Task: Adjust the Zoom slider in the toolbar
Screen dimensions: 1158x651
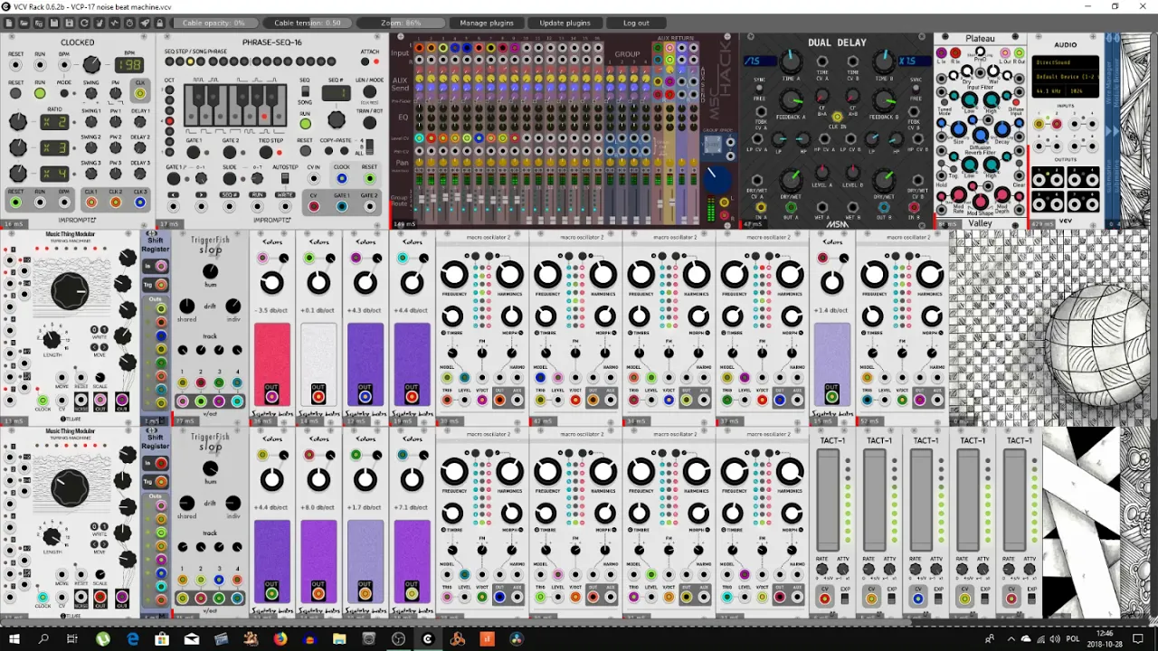Action: click(x=402, y=23)
